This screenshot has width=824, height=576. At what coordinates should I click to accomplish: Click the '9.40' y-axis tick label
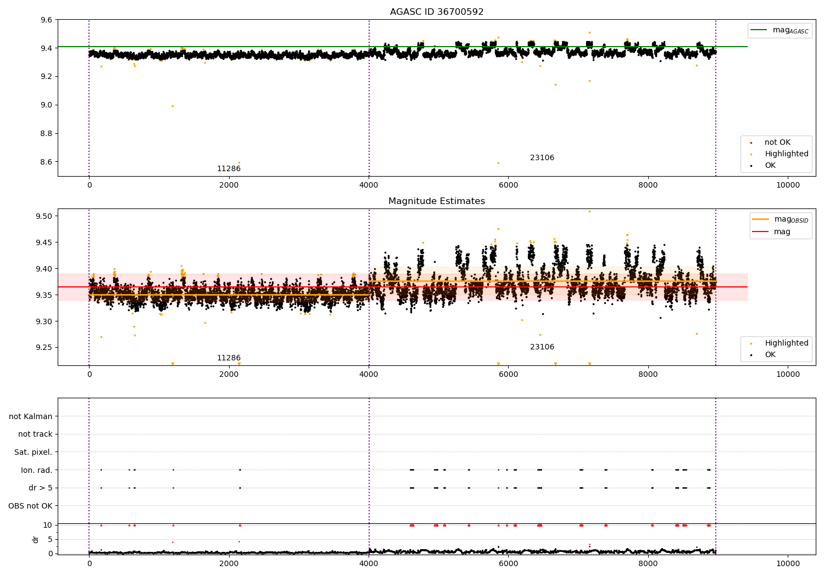(x=44, y=269)
